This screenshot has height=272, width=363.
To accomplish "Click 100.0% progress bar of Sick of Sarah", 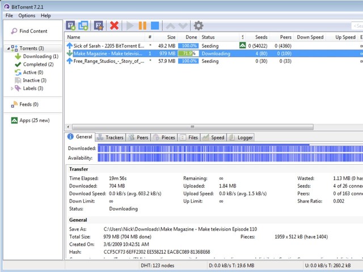I will (x=188, y=46).
